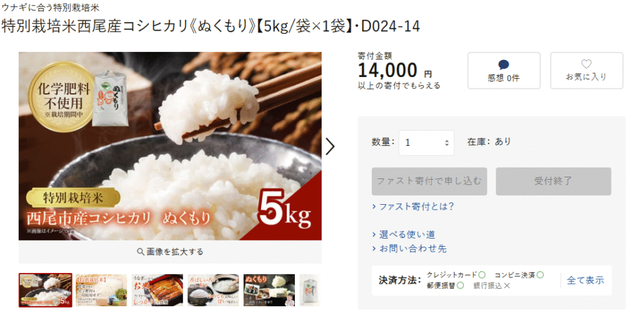641x315 pixels.
Task: Click the main rice product image
Action: tap(170, 146)
